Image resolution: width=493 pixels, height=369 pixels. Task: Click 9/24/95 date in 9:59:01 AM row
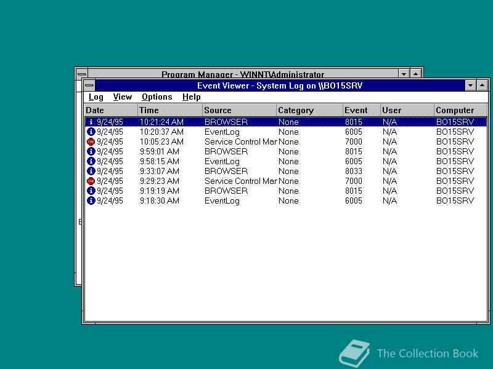pos(110,151)
